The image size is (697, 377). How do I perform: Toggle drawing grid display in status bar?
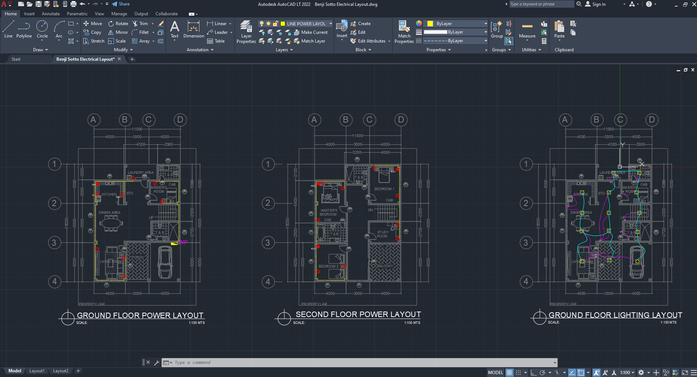(509, 372)
